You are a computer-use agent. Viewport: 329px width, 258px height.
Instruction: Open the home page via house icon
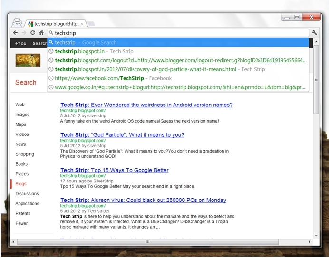pos(41,33)
